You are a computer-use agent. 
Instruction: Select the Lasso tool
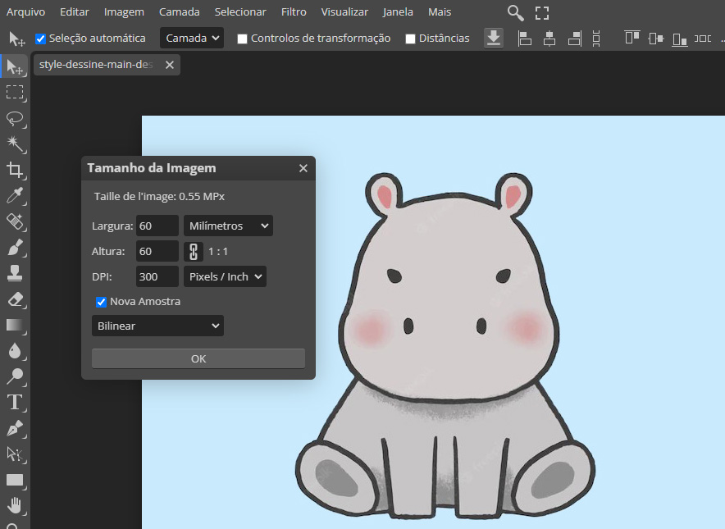15,118
